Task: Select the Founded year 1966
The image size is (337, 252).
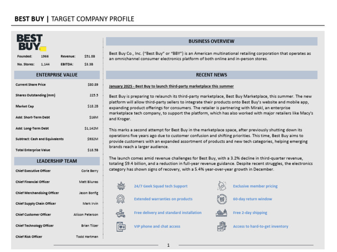Action: (x=45, y=56)
